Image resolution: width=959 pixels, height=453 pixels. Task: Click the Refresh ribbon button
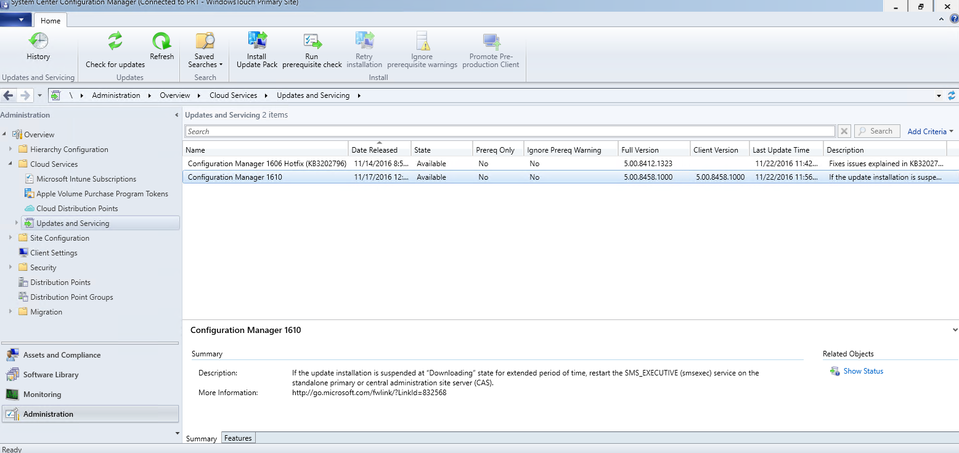[161, 47]
